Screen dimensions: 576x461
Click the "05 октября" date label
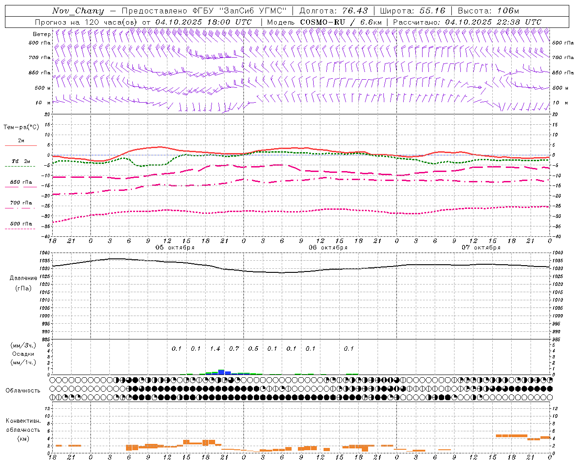175,248
